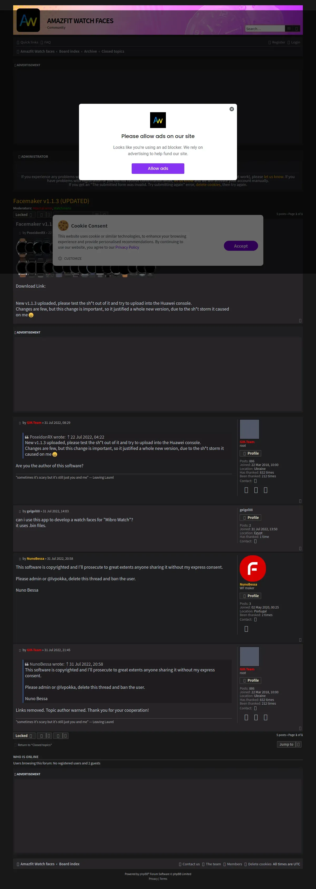Click the third contact icon in GIK-Team's 21:45 post

pos(266,718)
